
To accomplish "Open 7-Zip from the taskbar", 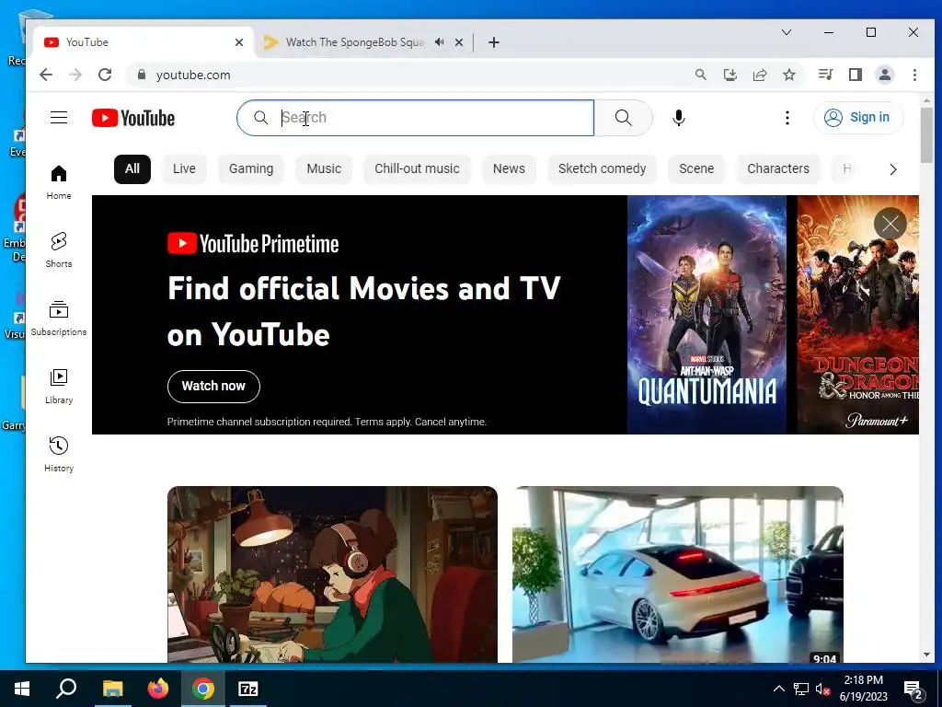I will [x=248, y=689].
